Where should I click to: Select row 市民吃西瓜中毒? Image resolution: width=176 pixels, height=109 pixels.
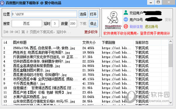pyautogui.click(x=85, y=79)
